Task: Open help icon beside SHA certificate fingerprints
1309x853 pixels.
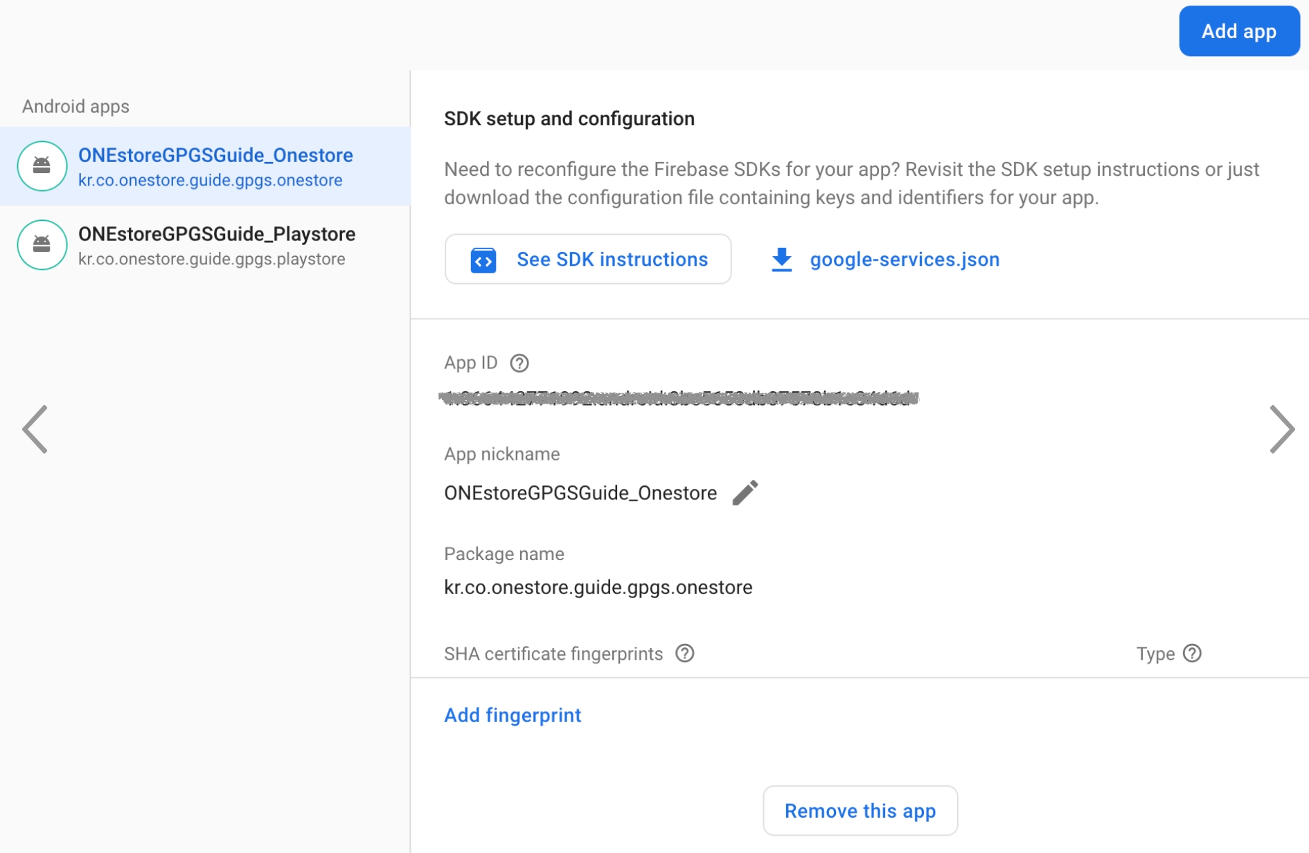Action: click(x=684, y=654)
